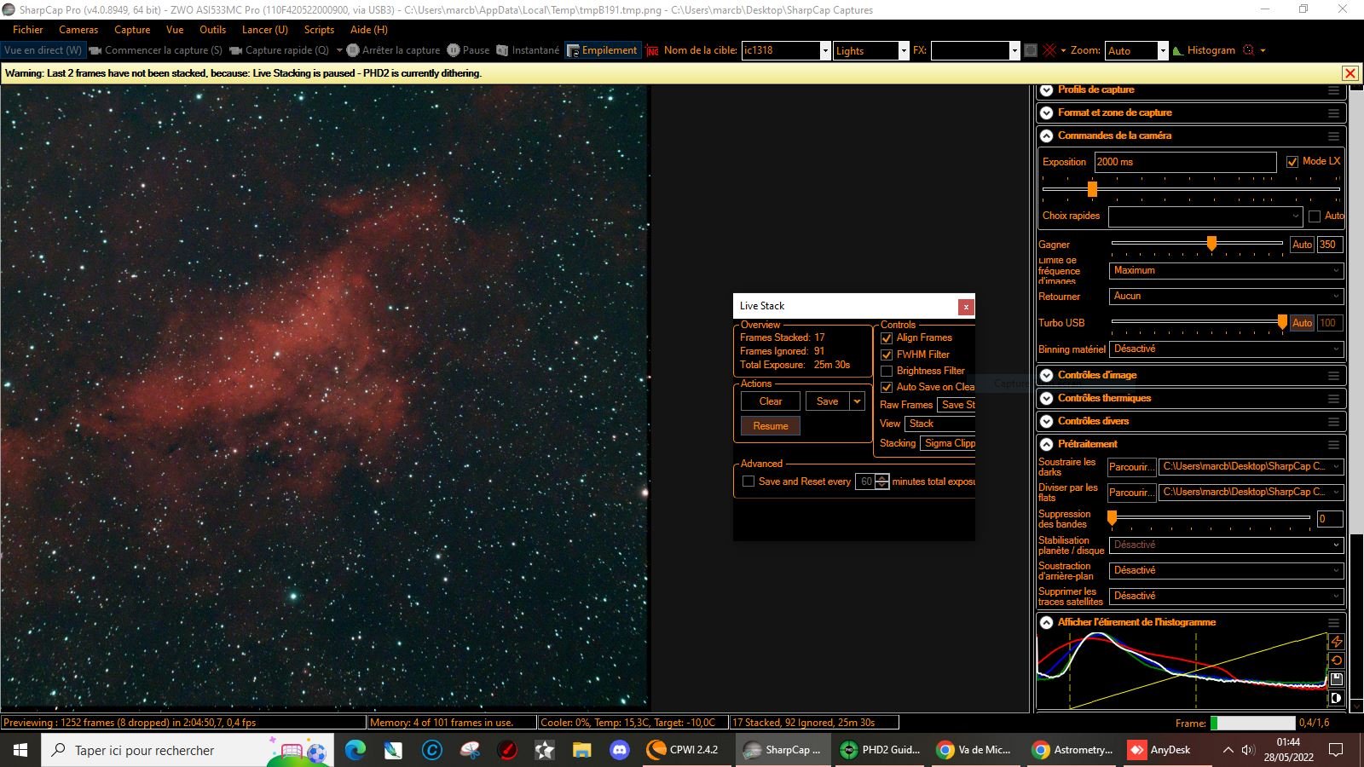
Task: Open the Outils menu
Action: pyautogui.click(x=212, y=30)
